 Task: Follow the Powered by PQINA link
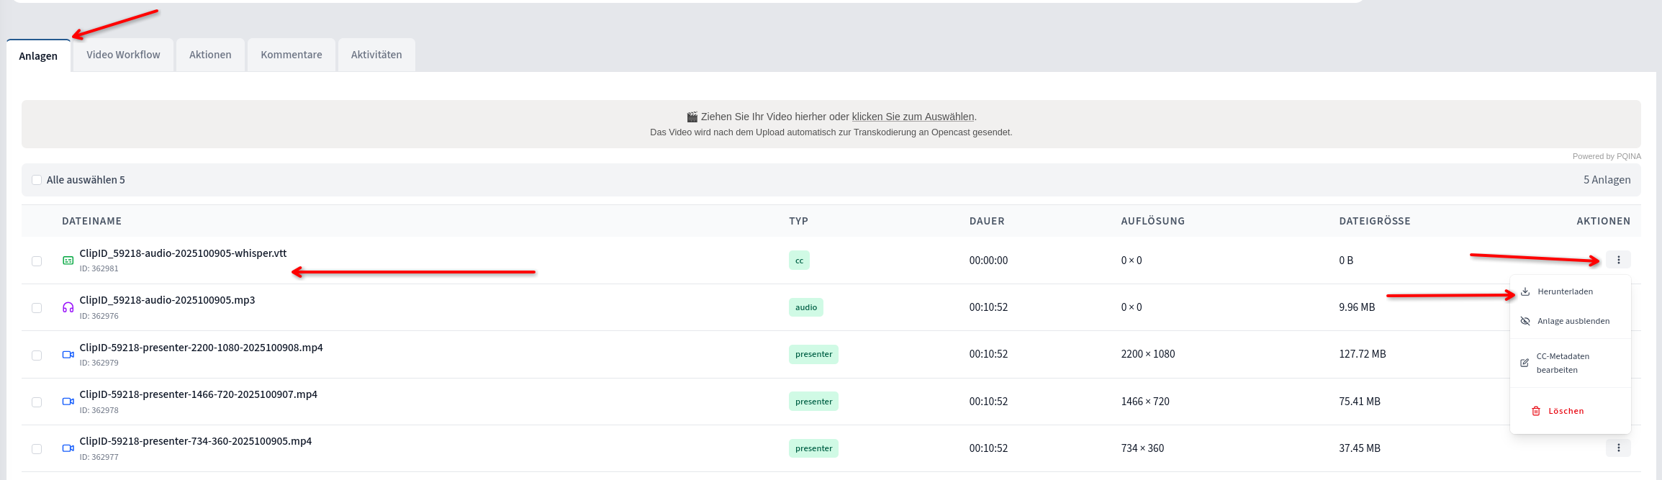tap(1606, 156)
